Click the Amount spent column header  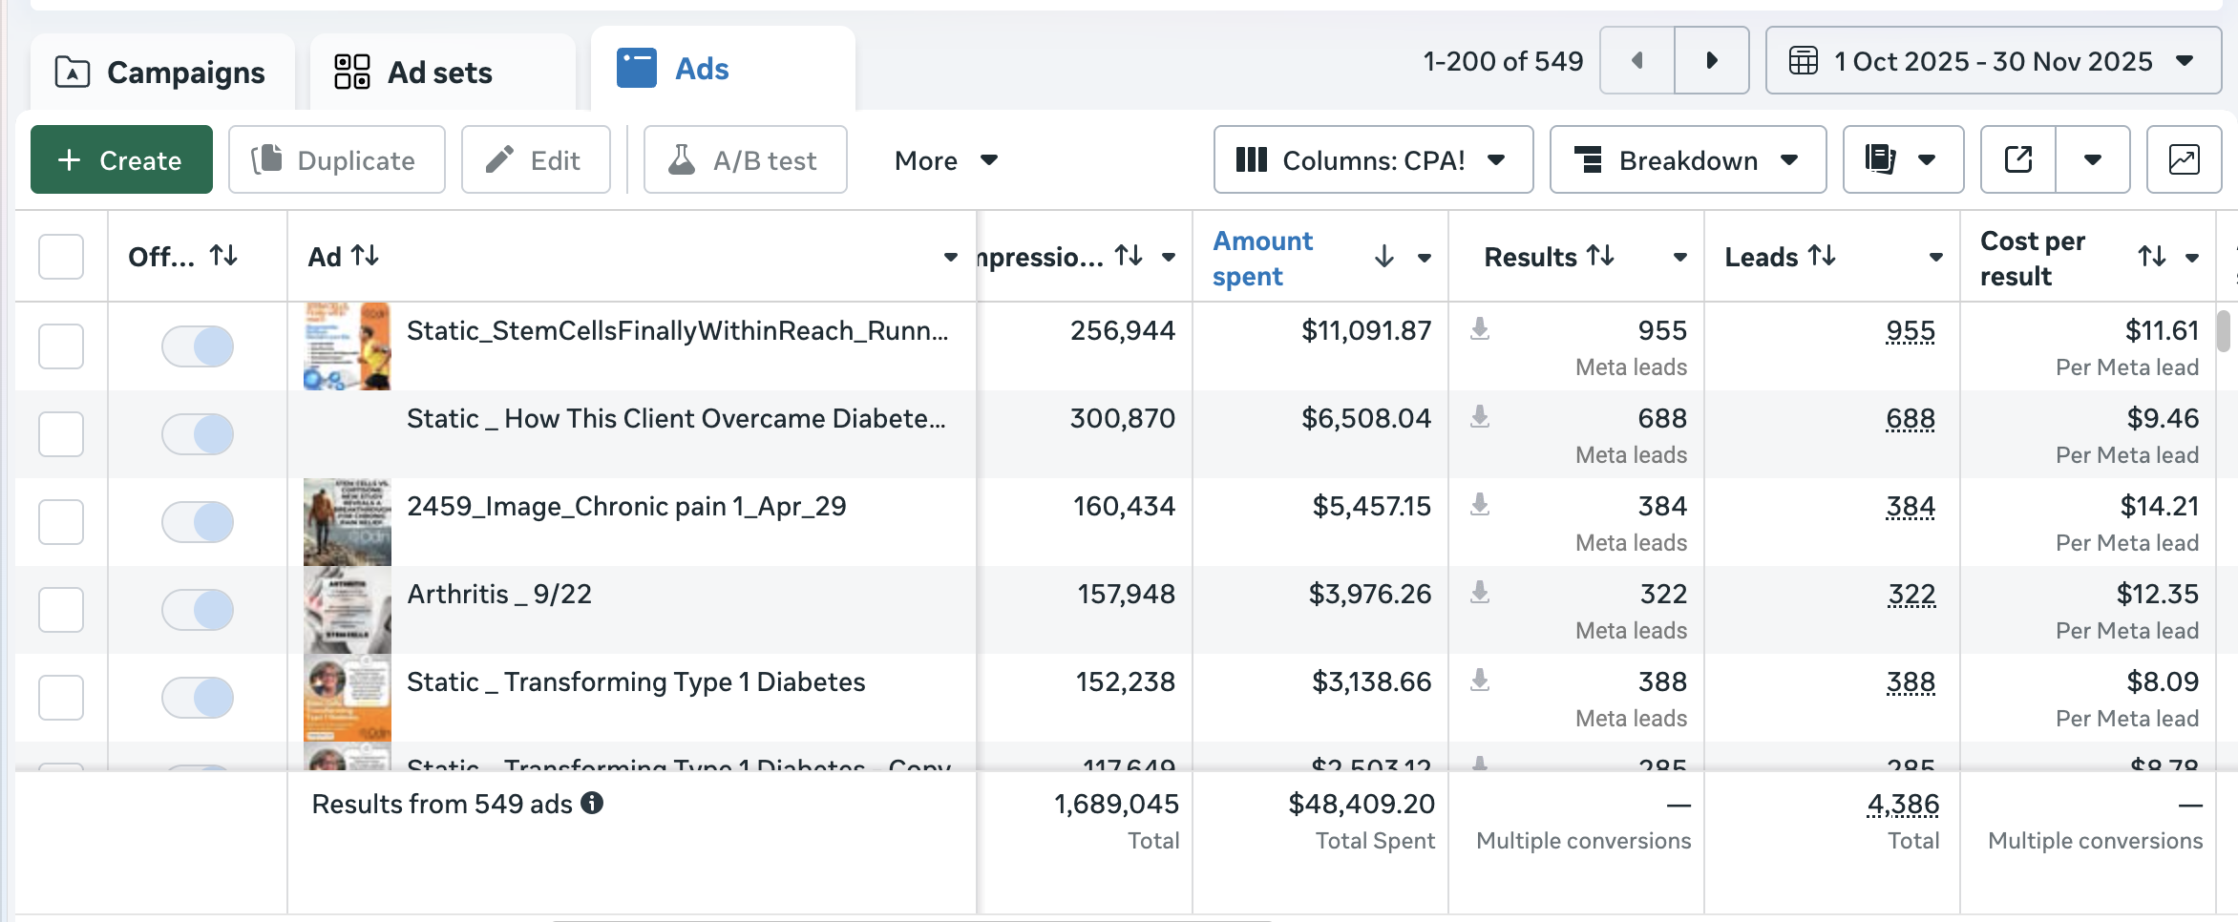[x=1262, y=259]
